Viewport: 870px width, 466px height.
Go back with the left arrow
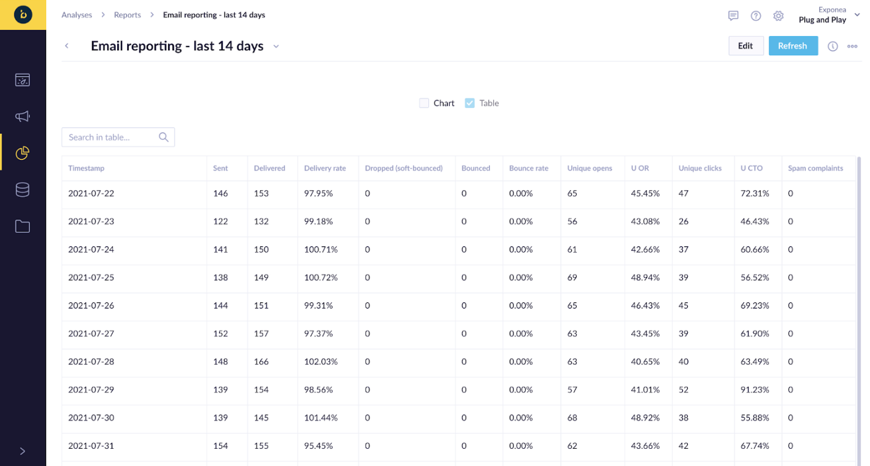(67, 46)
